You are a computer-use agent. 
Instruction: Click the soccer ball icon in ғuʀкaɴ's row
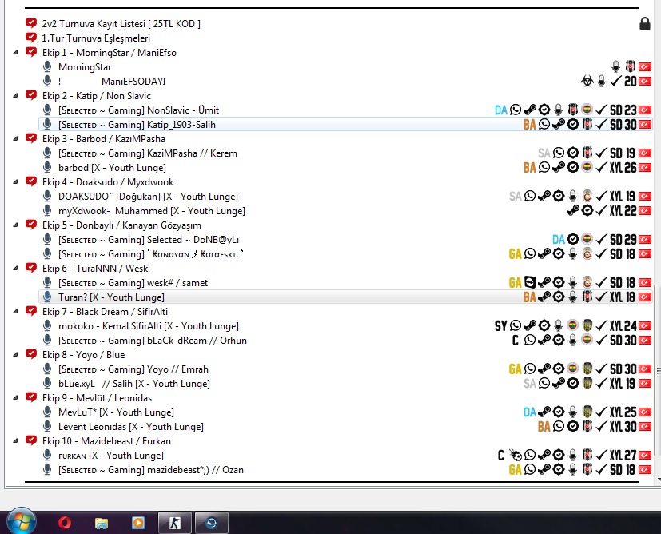[x=516, y=455]
